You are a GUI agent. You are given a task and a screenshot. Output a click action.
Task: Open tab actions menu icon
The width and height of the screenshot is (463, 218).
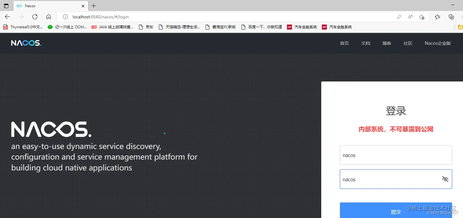[x=6, y=6]
